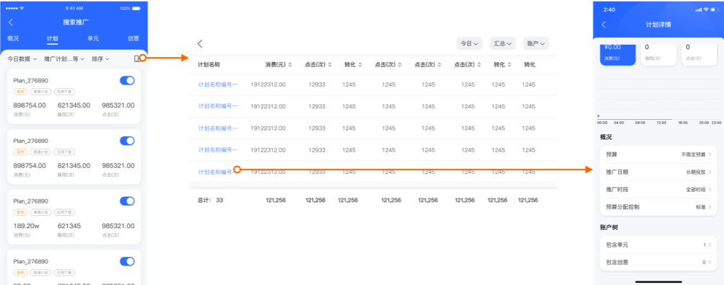
Task: Toggle switch on the 189.20w plan card
Action: click(x=127, y=201)
